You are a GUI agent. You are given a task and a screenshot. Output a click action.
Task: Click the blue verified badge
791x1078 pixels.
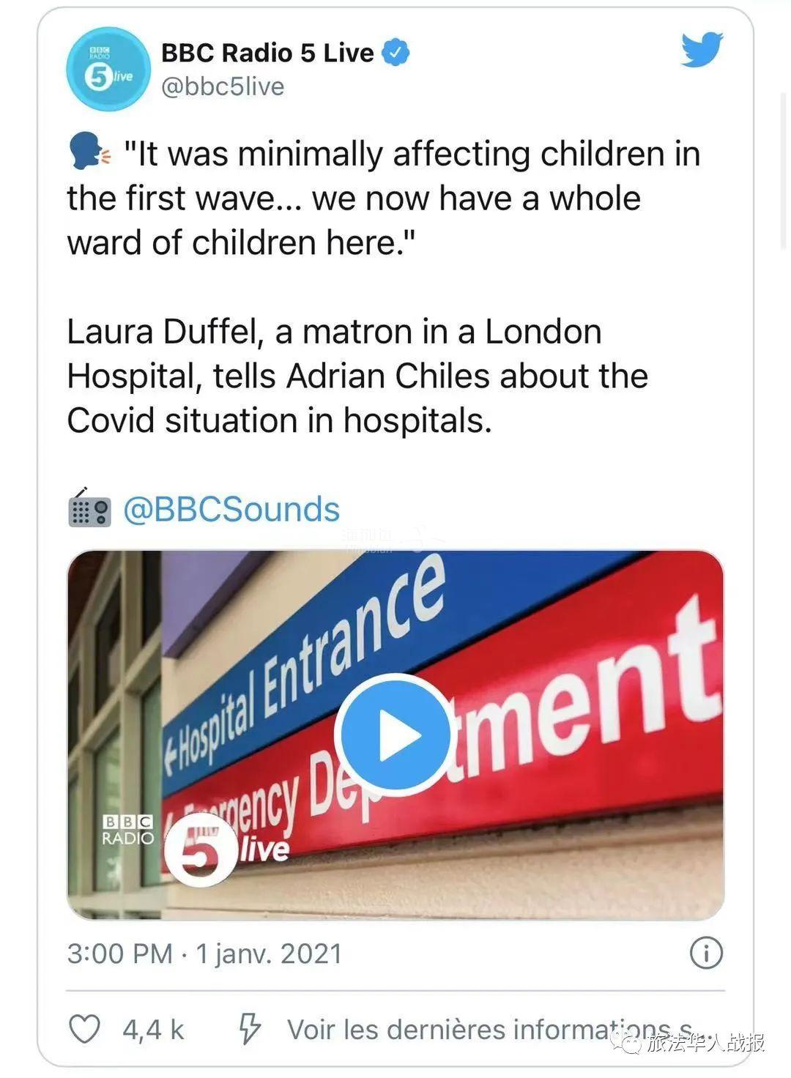coord(396,53)
